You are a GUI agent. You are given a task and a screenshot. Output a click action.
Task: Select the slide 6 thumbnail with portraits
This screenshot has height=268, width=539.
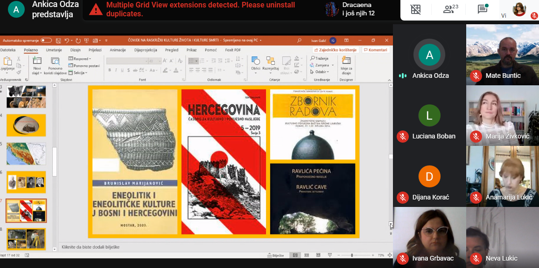(x=26, y=182)
